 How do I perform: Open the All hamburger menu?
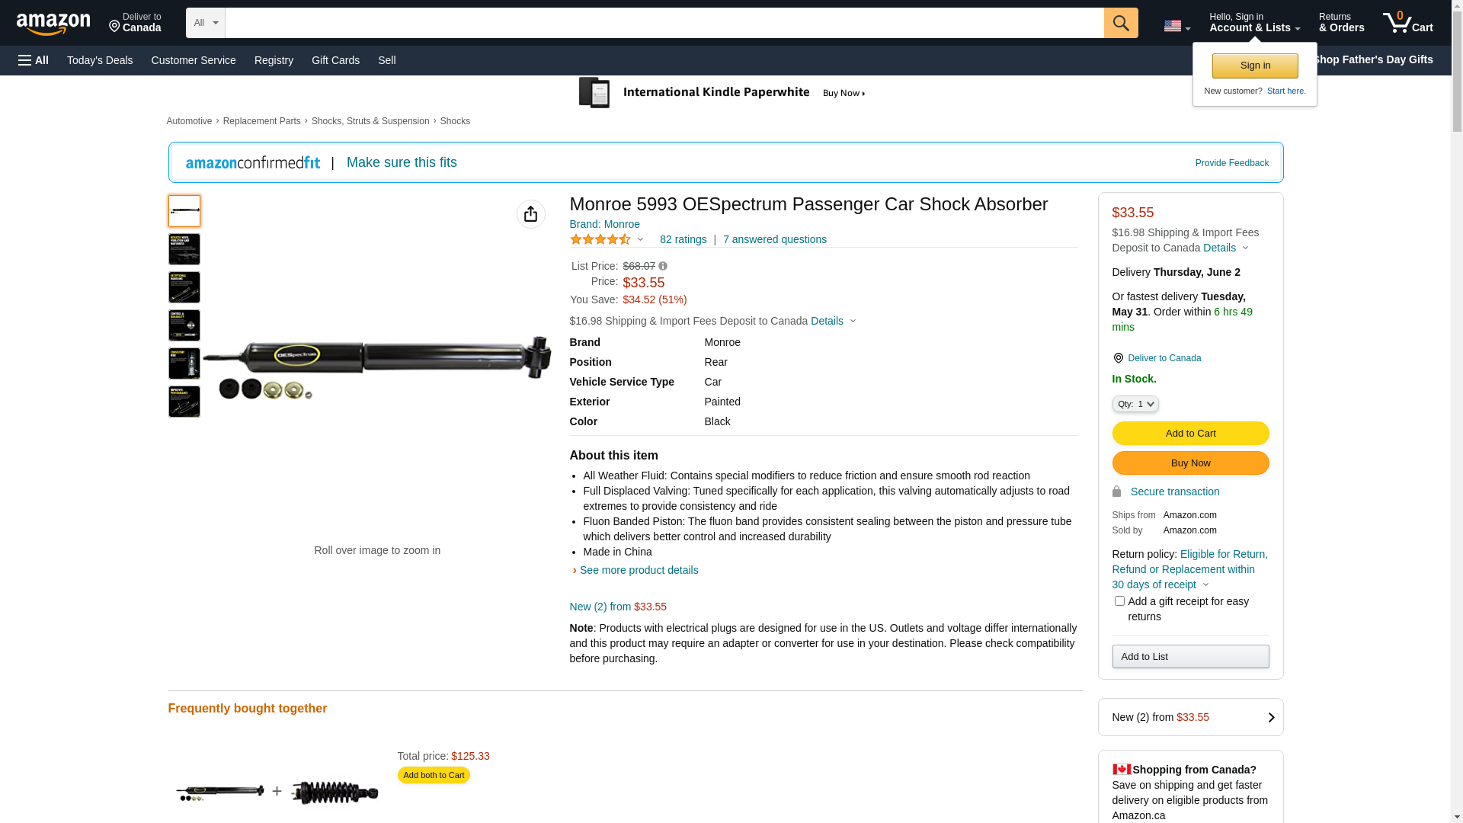(x=34, y=60)
